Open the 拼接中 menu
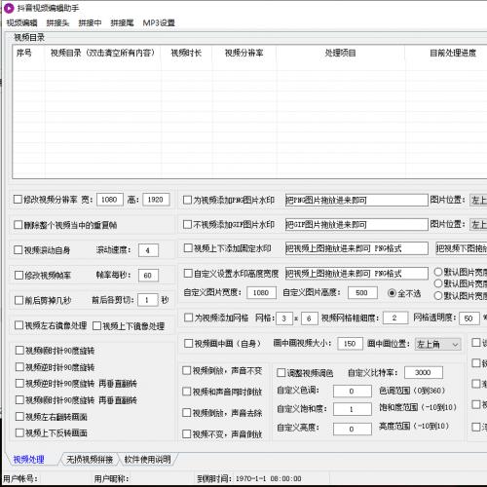 [90, 22]
